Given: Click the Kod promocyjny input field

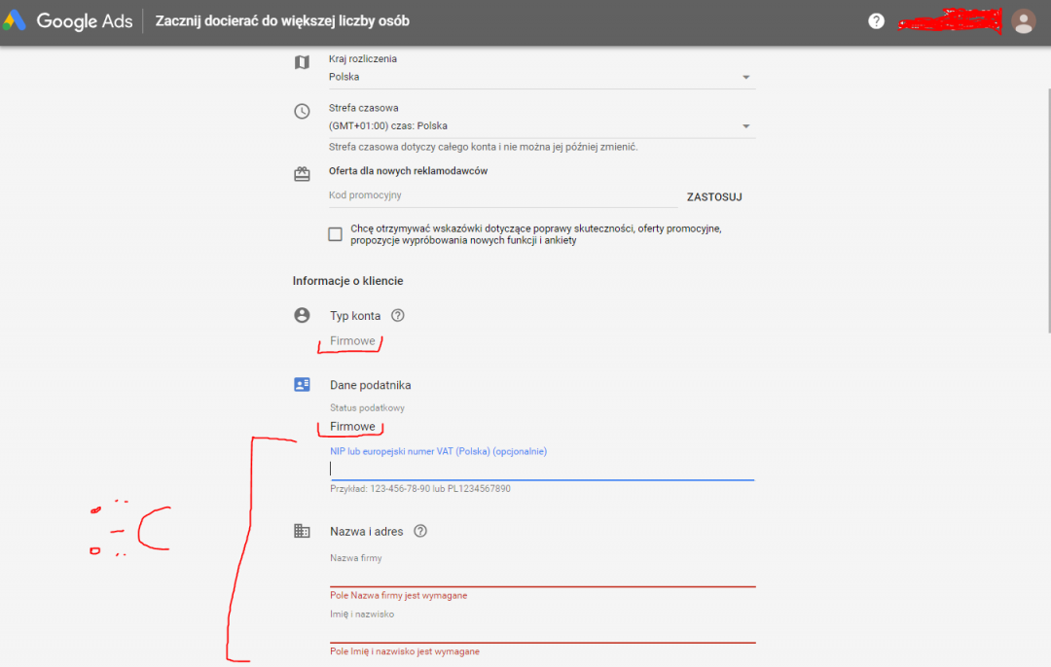Looking at the screenshot, I should [x=502, y=195].
